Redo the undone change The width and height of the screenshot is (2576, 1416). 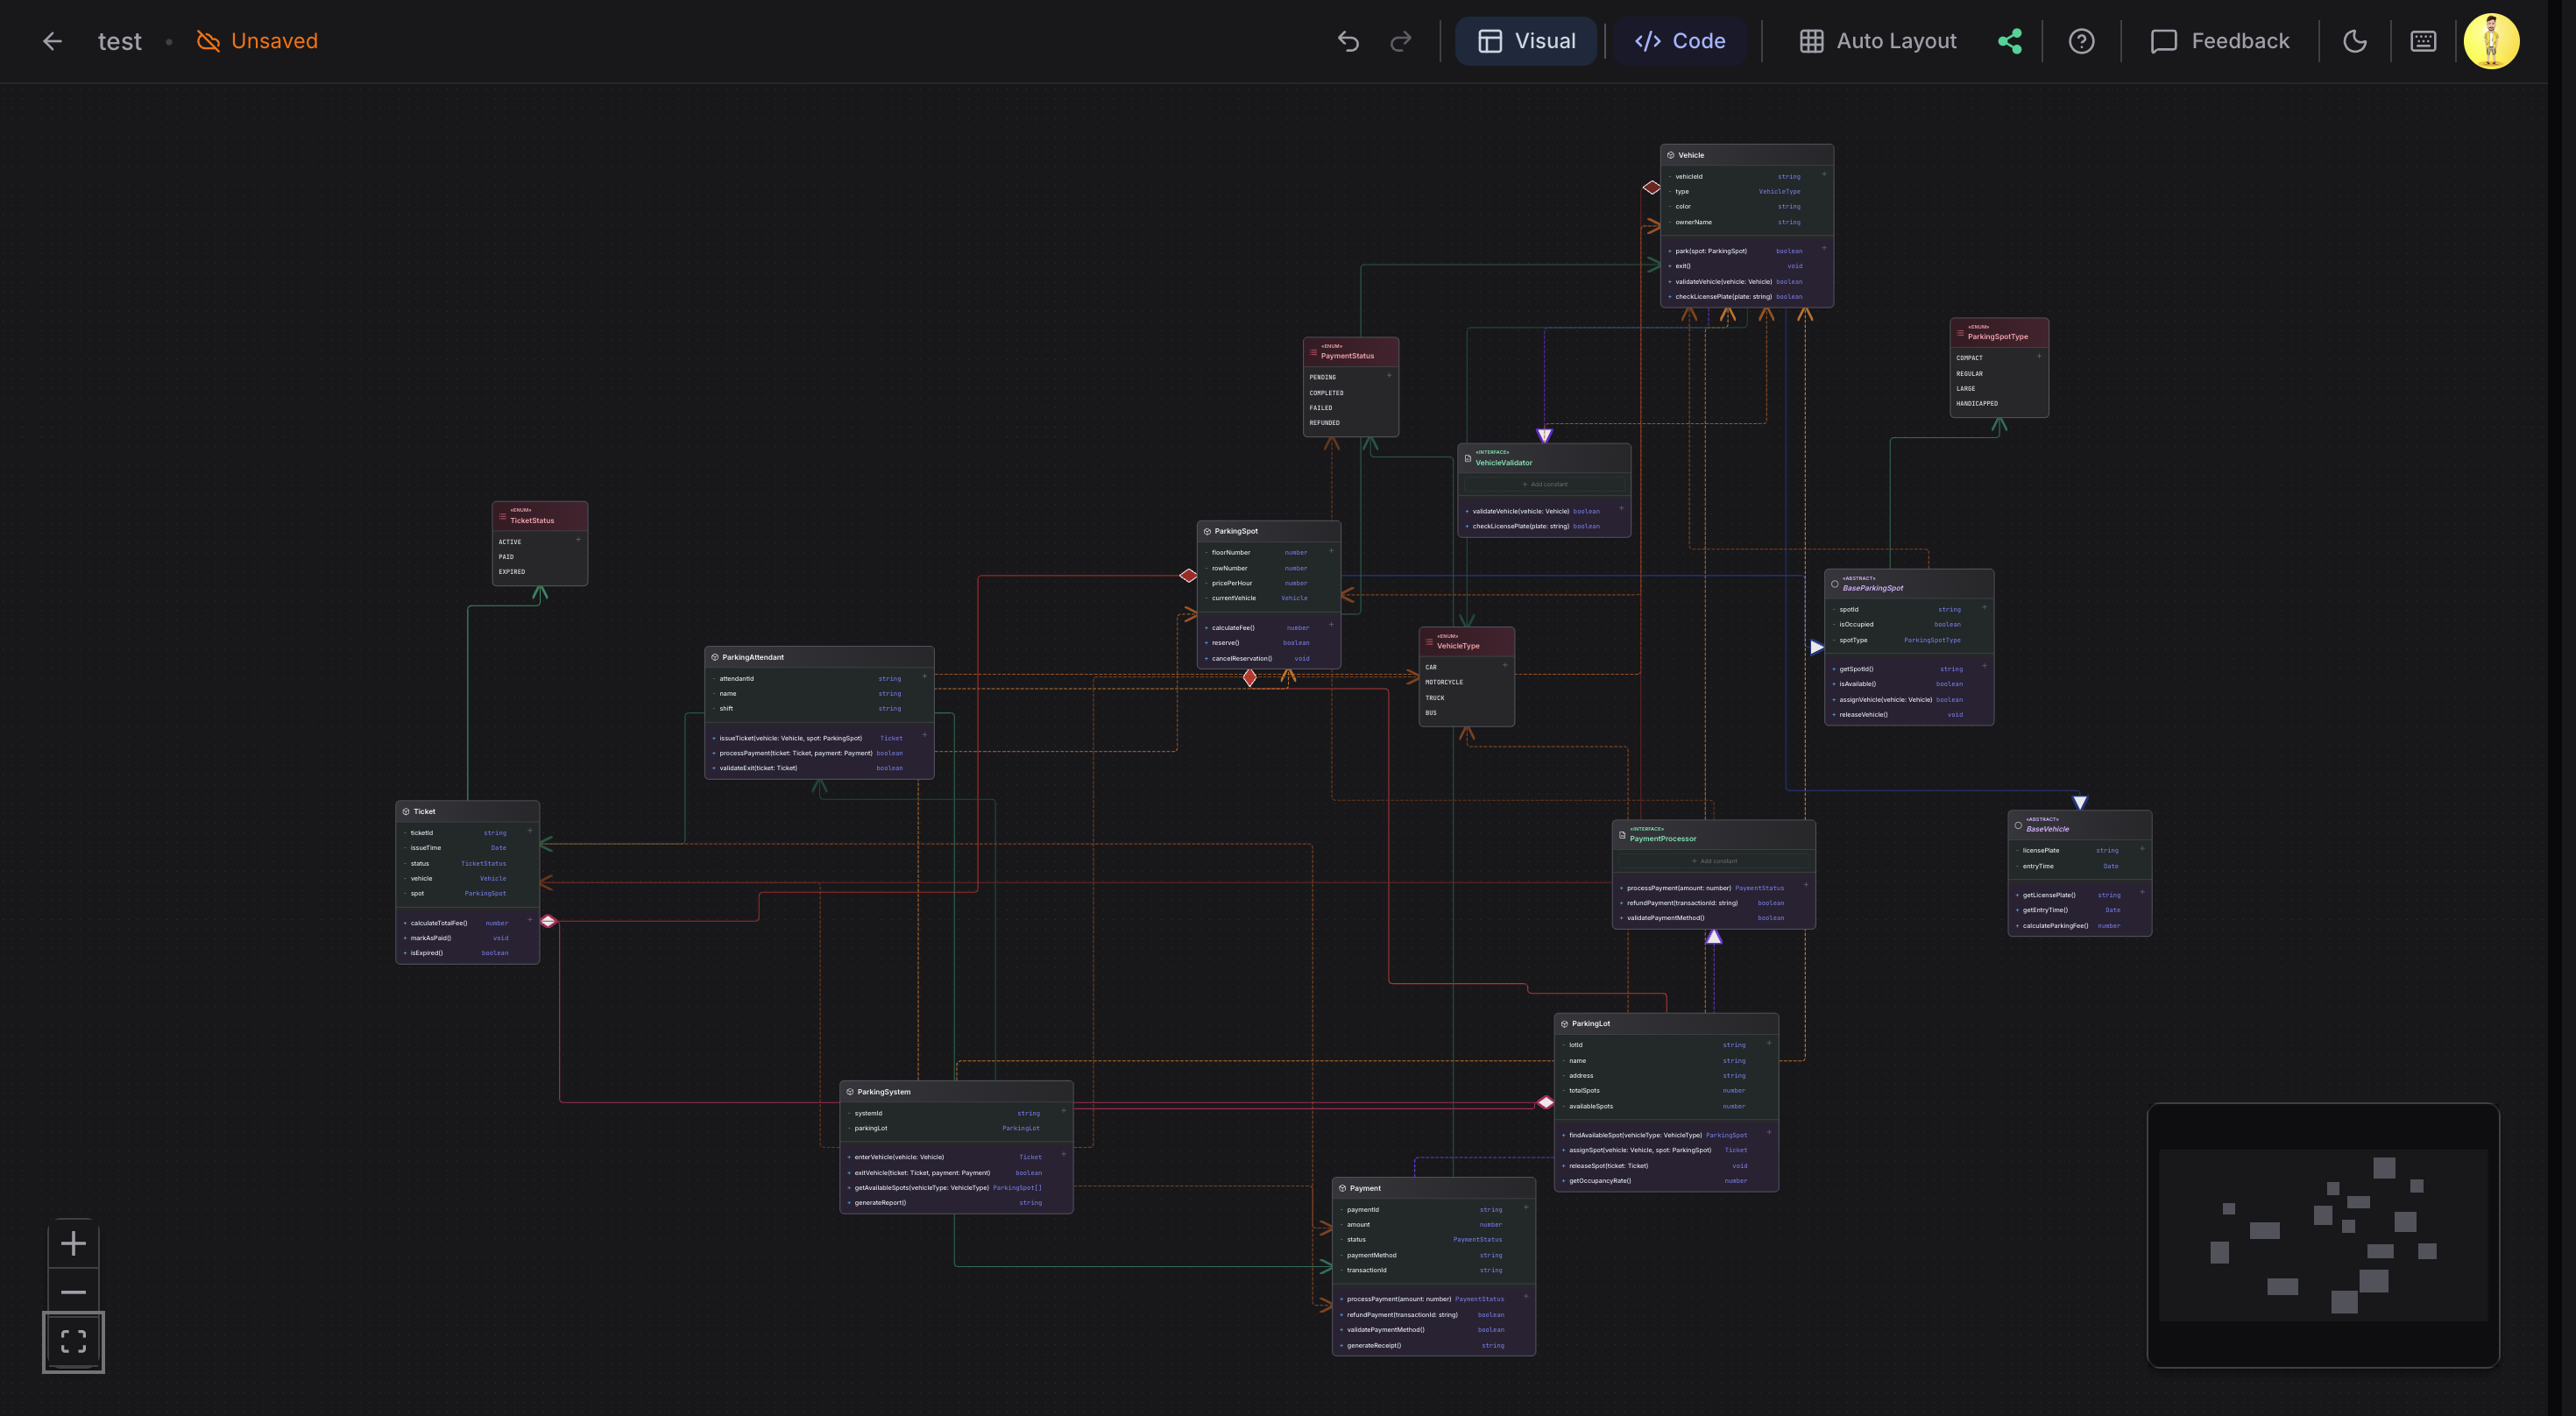(x=1399, y=41)
